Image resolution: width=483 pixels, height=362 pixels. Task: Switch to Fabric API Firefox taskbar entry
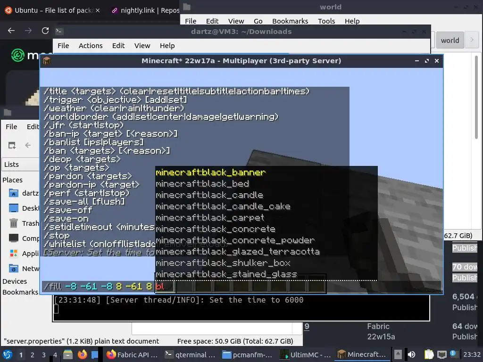click(132, 354)
